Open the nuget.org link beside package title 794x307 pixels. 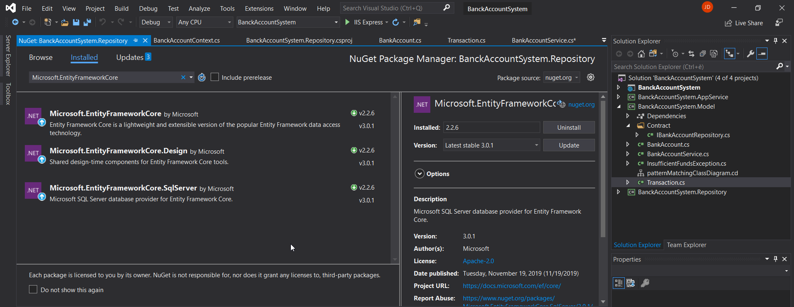tap(581, 105)
